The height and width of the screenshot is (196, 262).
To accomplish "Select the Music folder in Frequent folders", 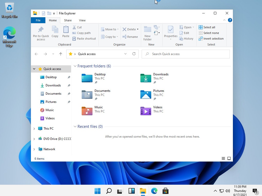I will [x=93, y=111].
